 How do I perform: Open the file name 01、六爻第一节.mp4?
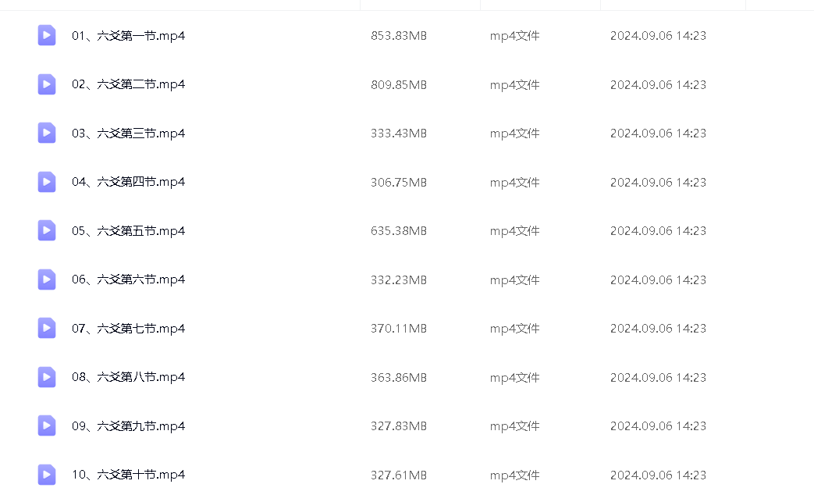tap(128, 36)
